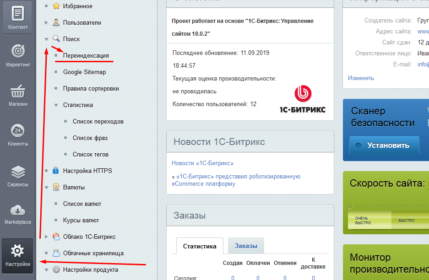Click the "Количество пользователей: 12" text

tap(214, 104)
